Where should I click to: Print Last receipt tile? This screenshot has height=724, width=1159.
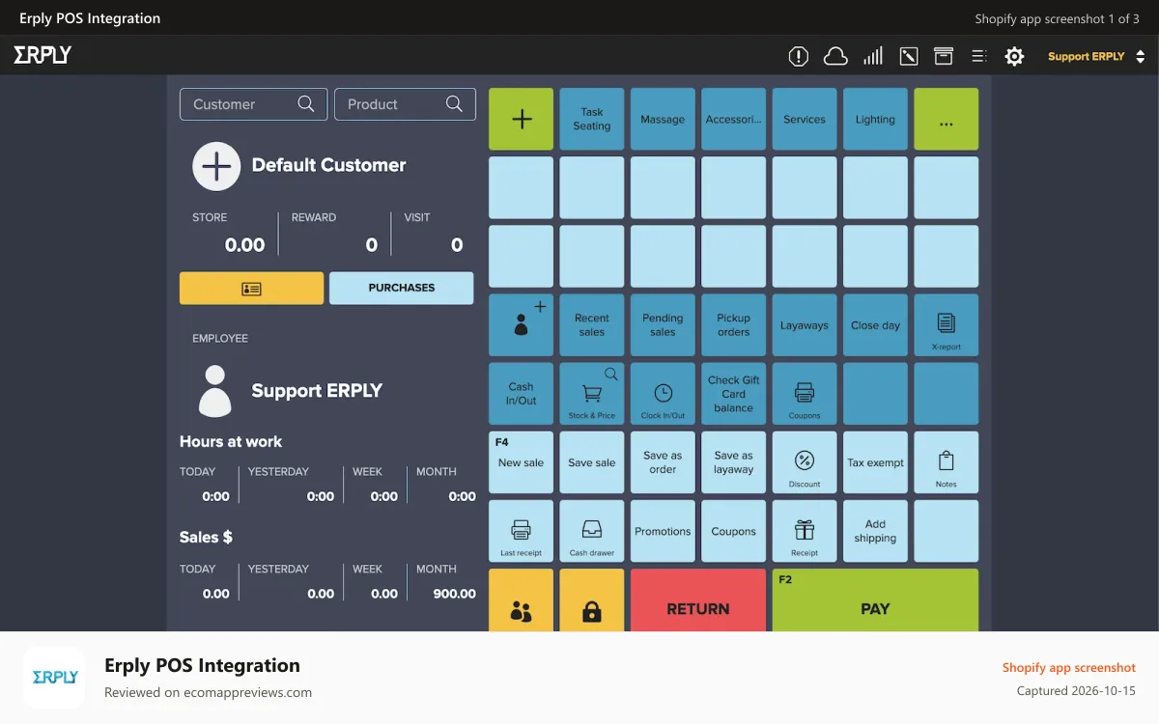(522, 531)
